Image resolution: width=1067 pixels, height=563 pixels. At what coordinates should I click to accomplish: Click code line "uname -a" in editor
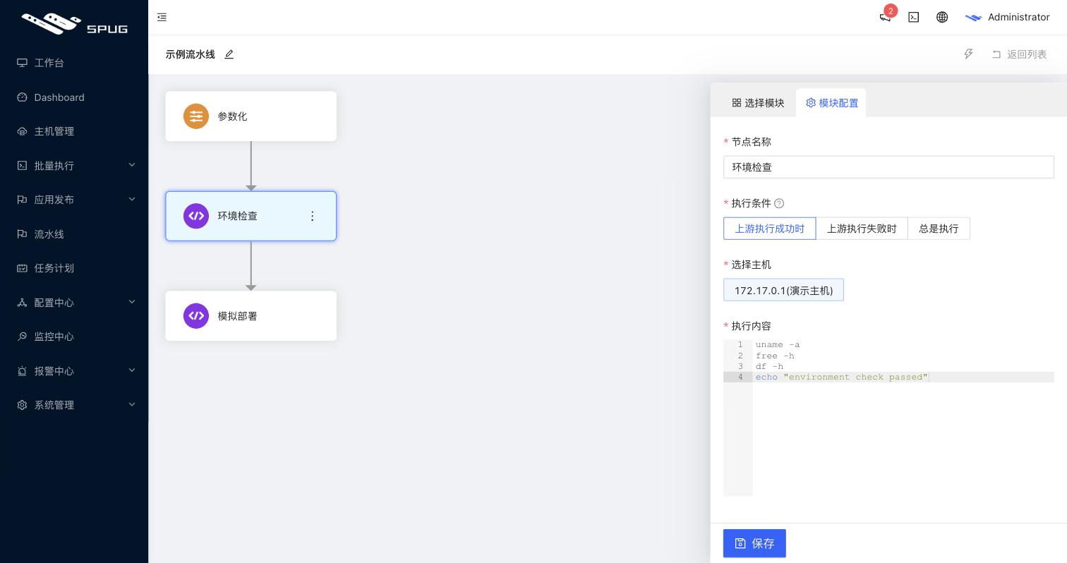tap(778, 345)
